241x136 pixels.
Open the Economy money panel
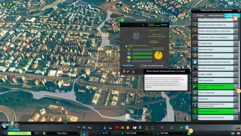[182, 128]
